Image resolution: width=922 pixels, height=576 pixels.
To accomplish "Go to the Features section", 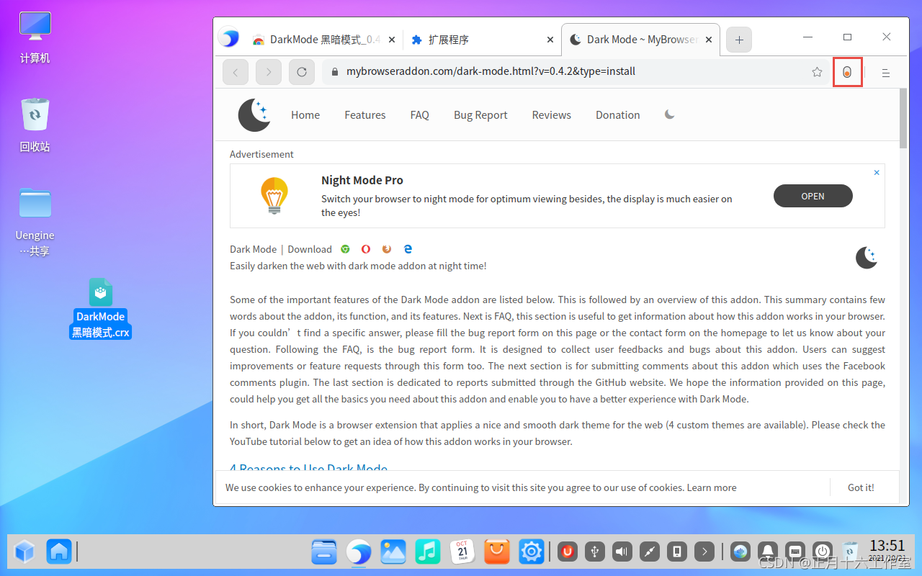I will (x=365, y=115).
